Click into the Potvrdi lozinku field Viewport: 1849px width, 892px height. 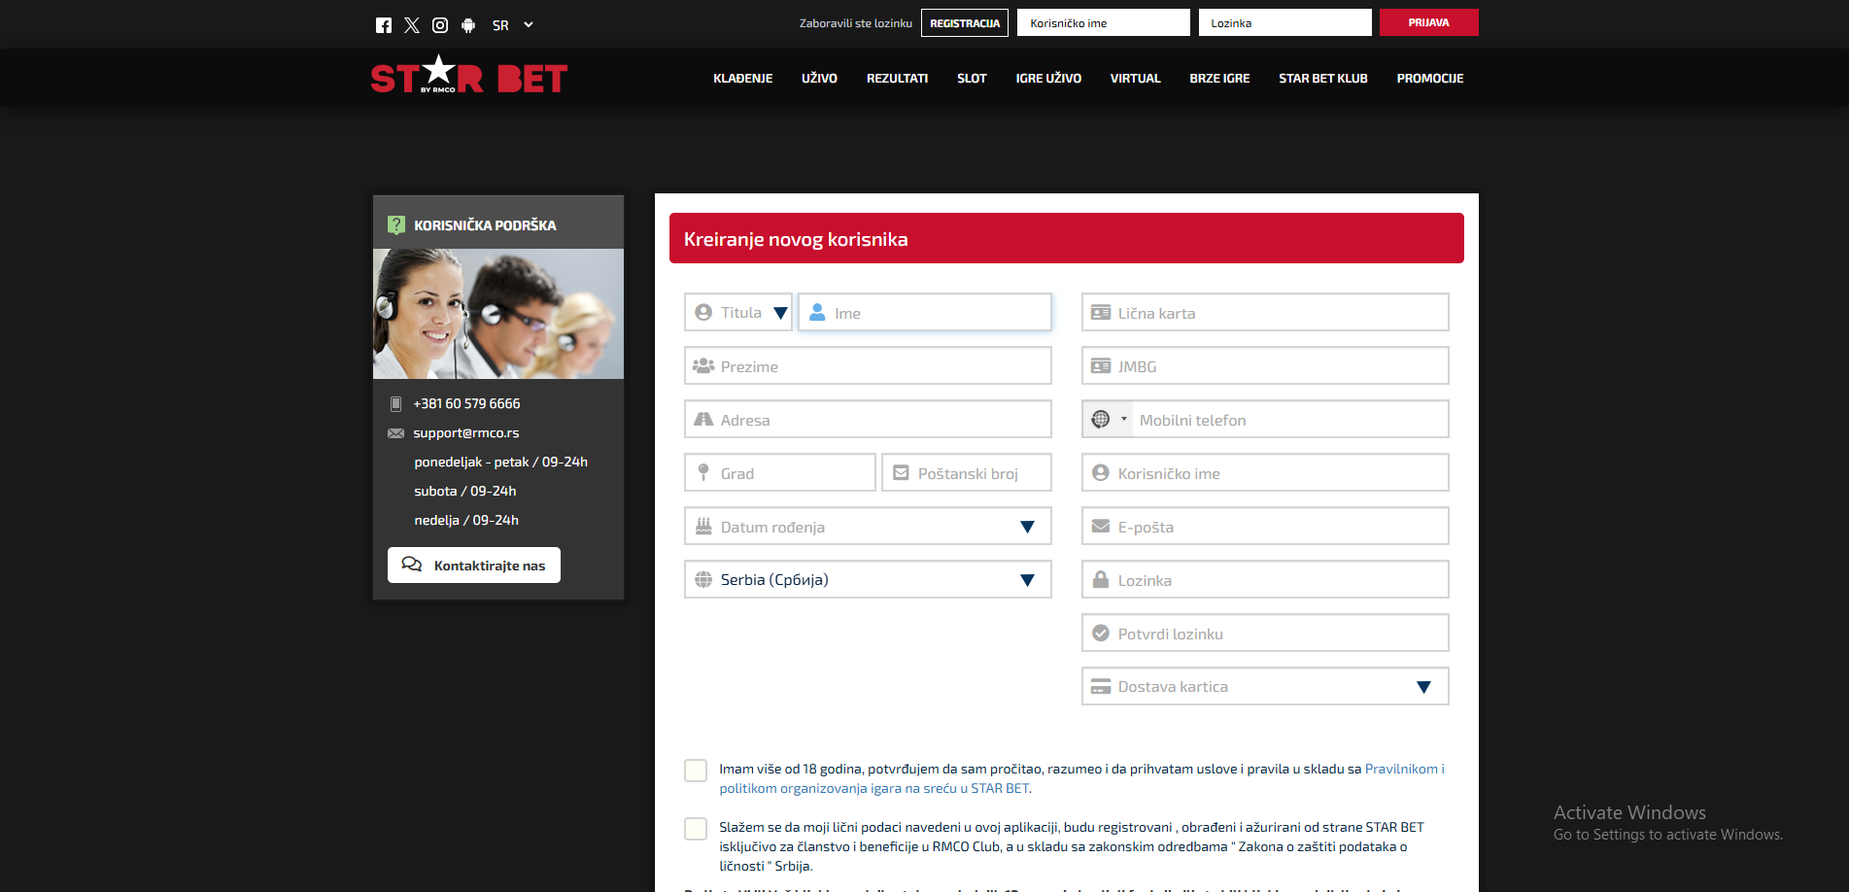click(1265, 633)
